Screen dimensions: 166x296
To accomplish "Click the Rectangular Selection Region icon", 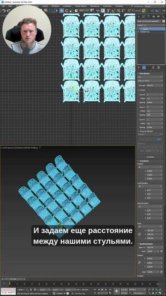I will click(51, 11).
